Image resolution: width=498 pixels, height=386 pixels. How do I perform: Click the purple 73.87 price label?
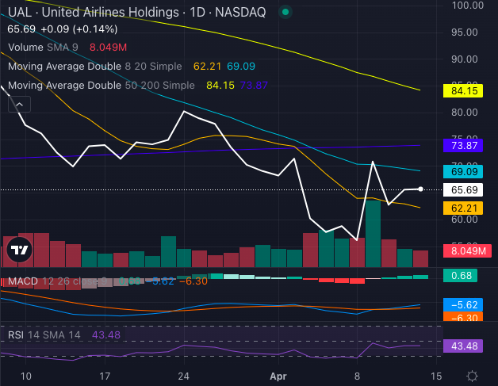(x=464, y=146)
